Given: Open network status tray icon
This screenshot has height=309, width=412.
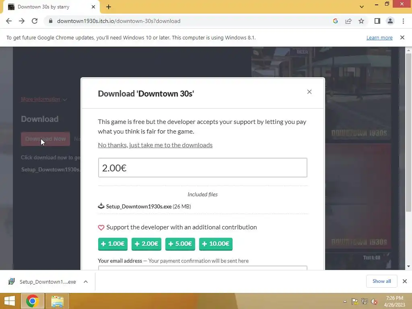Looking at the screenshot, I should coord(365,301).
